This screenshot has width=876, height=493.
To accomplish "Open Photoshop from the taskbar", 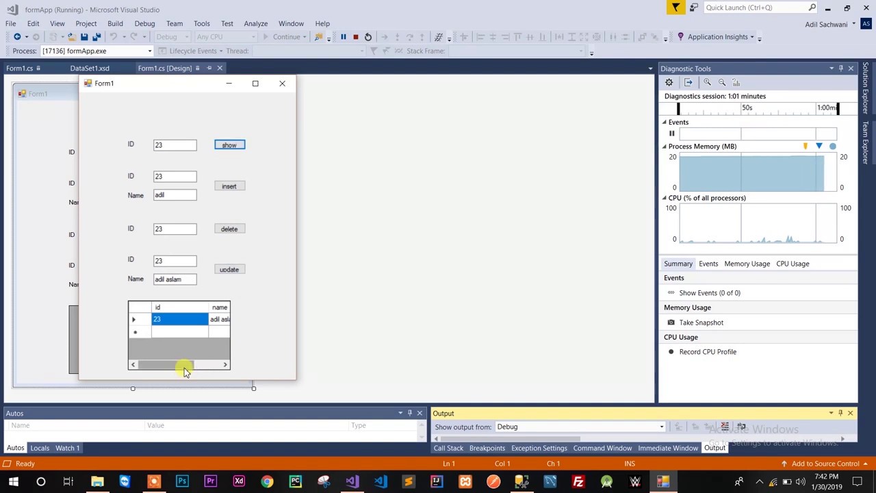I will click(182, 481).
